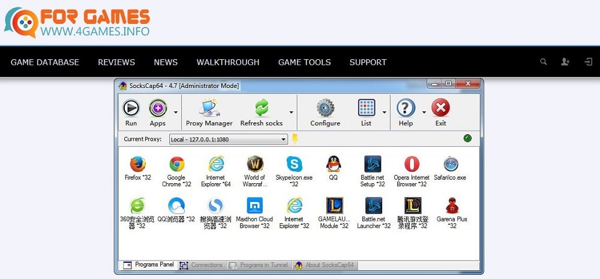Screen dimensions: 600x279
Task: Open the About SocksCap64 tab
Action: [325, 265]
